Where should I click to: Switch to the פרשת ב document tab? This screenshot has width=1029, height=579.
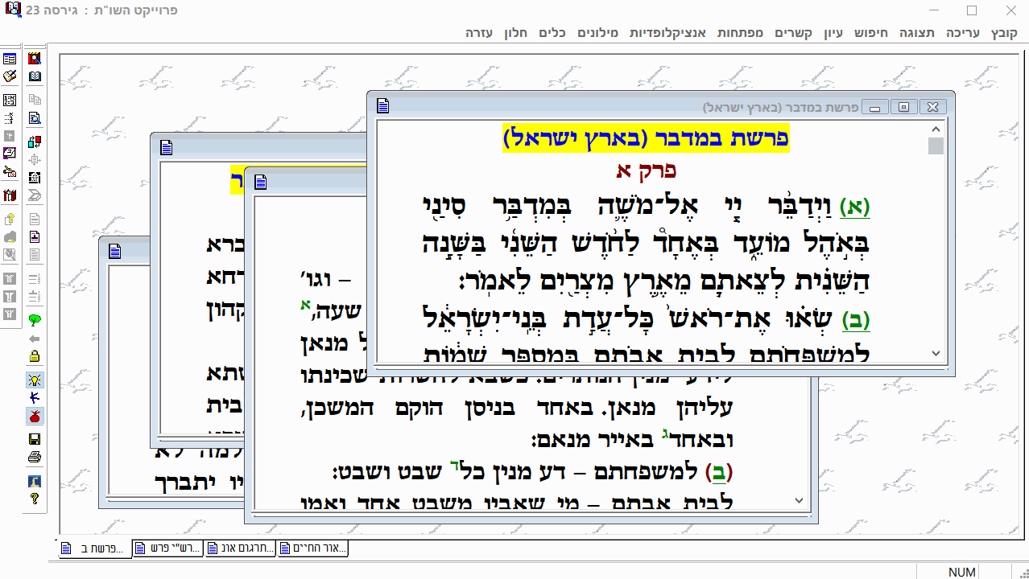[95, 548]
